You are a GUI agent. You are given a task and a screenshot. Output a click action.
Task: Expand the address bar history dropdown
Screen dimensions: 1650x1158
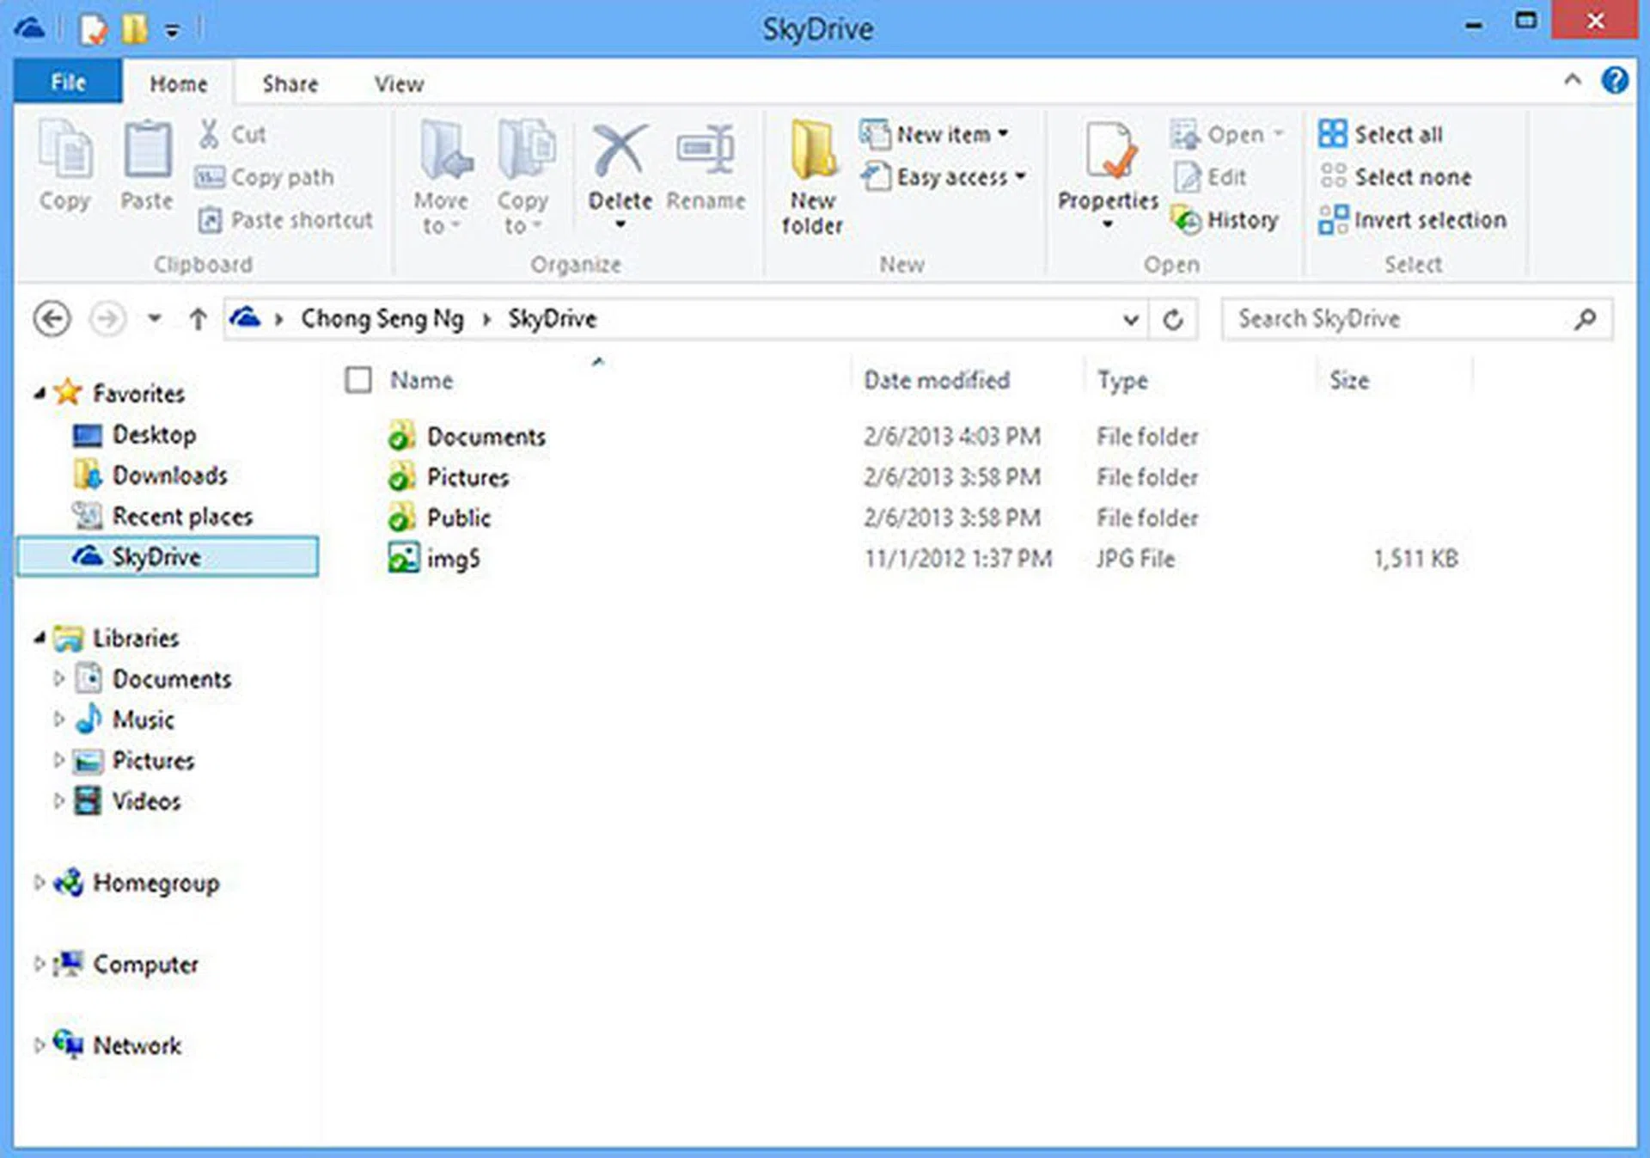tap(1130, 320)
